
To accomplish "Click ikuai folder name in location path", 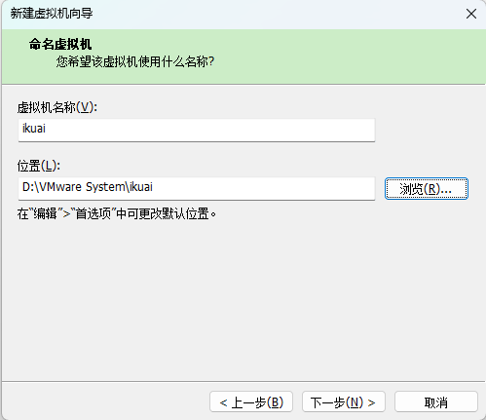I will [141, 187].
